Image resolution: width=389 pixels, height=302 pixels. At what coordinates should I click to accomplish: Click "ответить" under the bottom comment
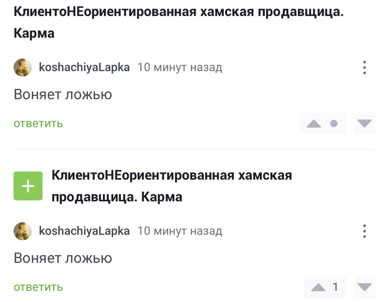pos(38,287)
